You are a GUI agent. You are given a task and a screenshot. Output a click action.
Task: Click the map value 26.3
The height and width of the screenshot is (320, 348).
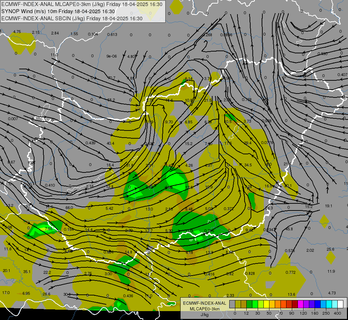269,208
